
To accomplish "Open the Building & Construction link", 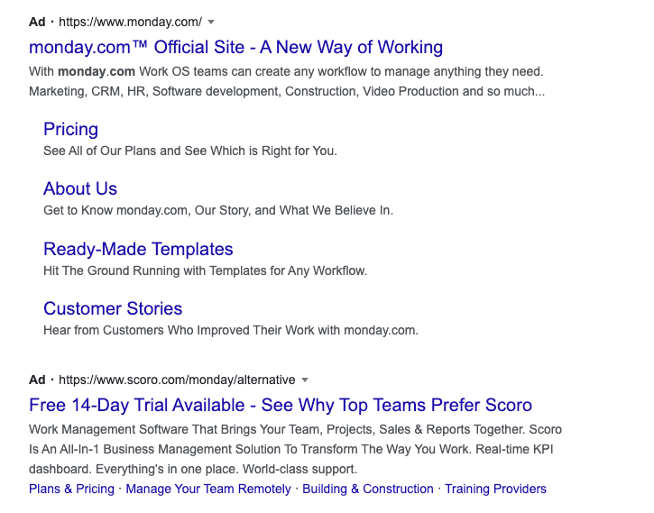I will (x=368, y=489).
